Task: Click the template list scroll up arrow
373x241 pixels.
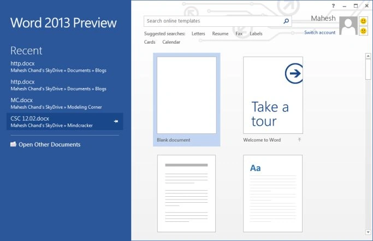Action: pyautogui.click(x=368, y=56)
